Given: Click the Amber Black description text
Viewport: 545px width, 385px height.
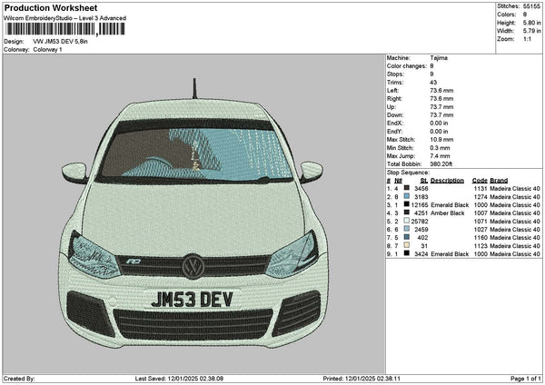Looking at the screenshot, I should click(x=447, y=213).
